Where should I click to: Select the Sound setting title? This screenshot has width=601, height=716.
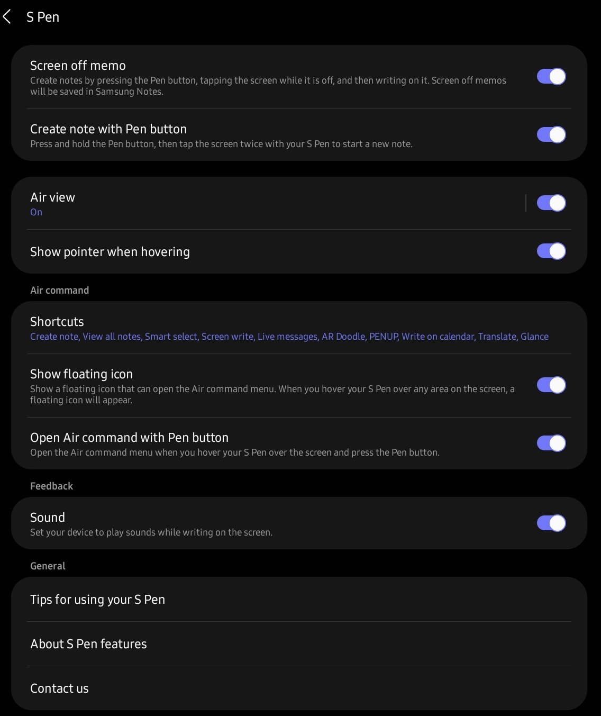pyautogui.click(x=48, y=518)
